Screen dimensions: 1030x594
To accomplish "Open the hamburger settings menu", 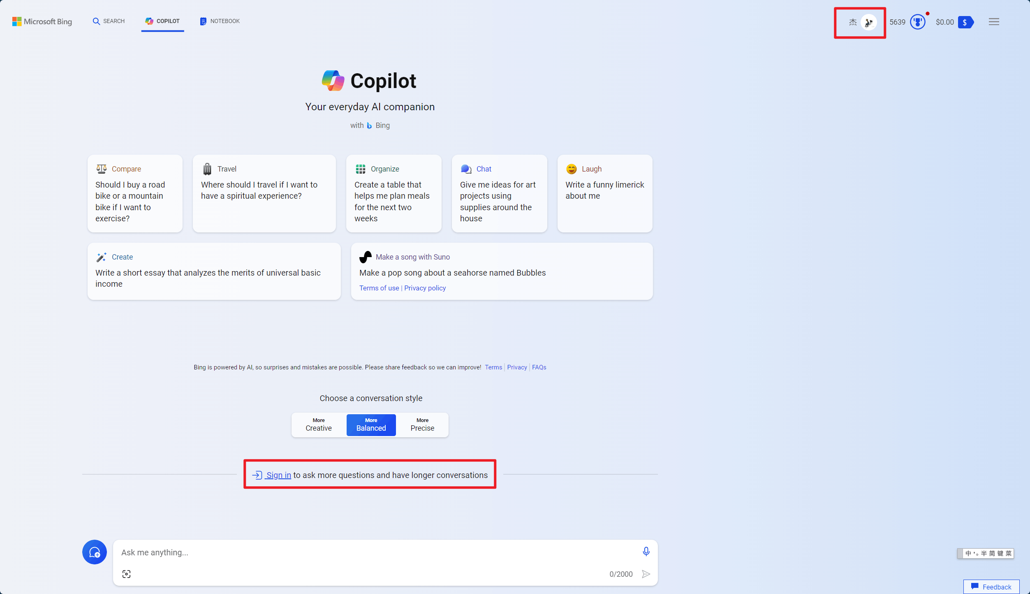I will (x=994, y=22).
